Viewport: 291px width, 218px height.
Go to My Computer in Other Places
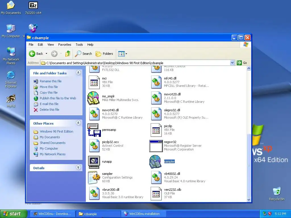49,148
